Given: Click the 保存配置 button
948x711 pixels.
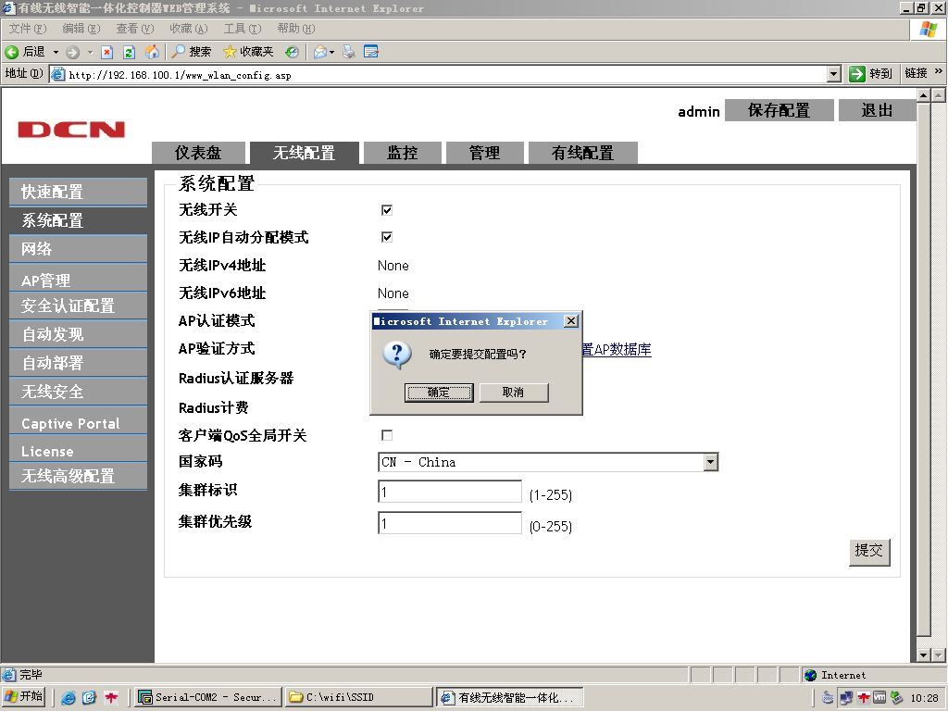Looking at the screenshot, I should [779, 110].
